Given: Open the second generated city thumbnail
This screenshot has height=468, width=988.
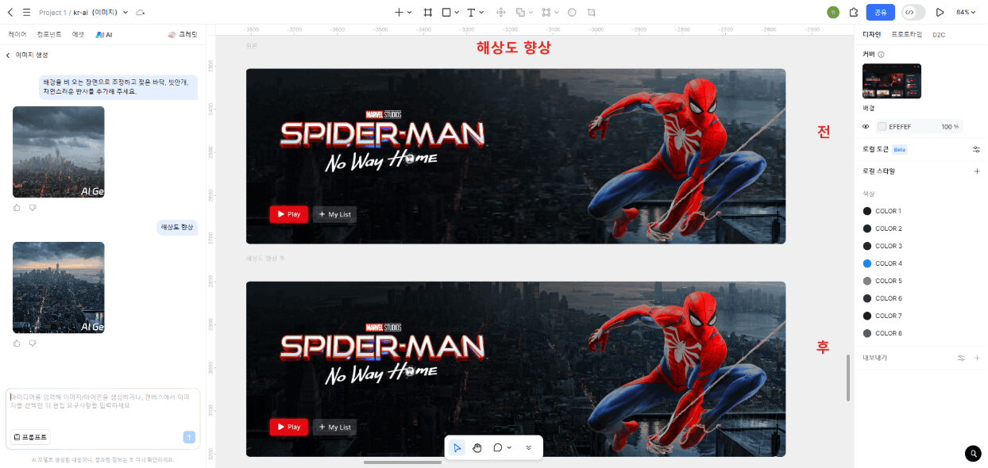Looking at the screenshot, I should tap(59, 287).
